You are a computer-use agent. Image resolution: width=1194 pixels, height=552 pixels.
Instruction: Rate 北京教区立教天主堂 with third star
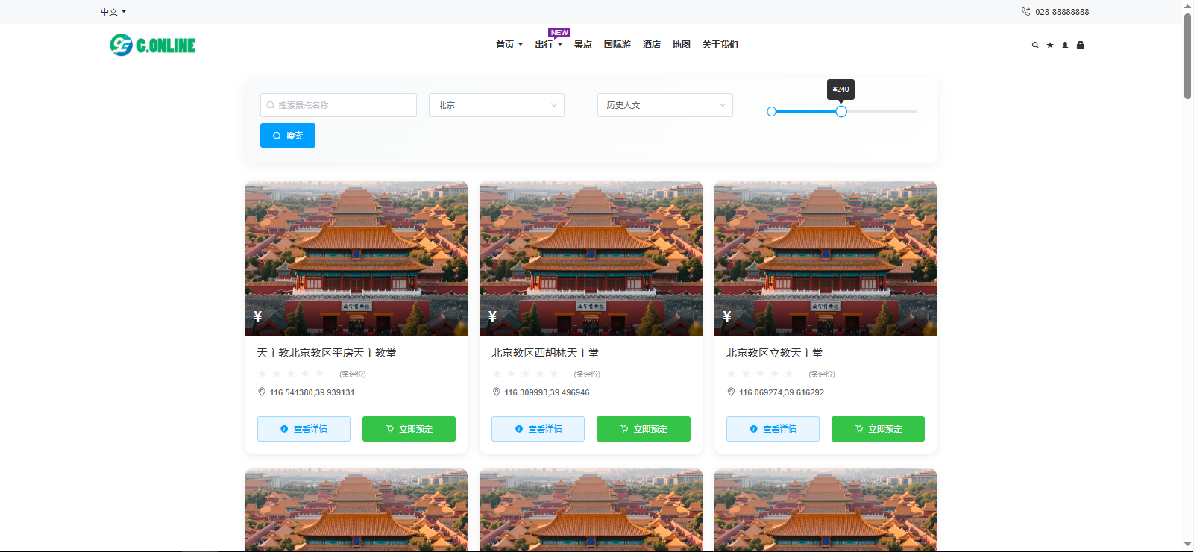coord(760,374)
